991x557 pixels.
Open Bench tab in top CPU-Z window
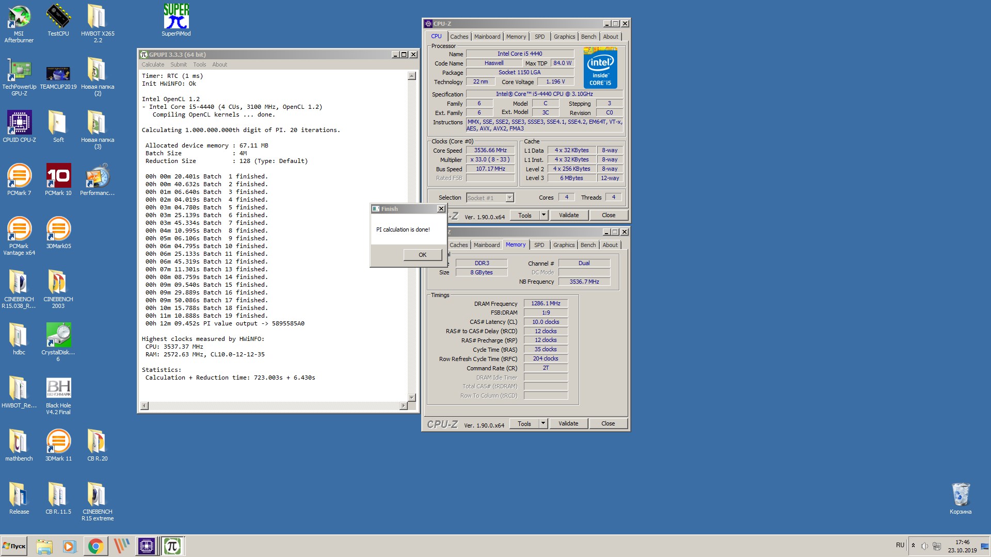[588, 37]
